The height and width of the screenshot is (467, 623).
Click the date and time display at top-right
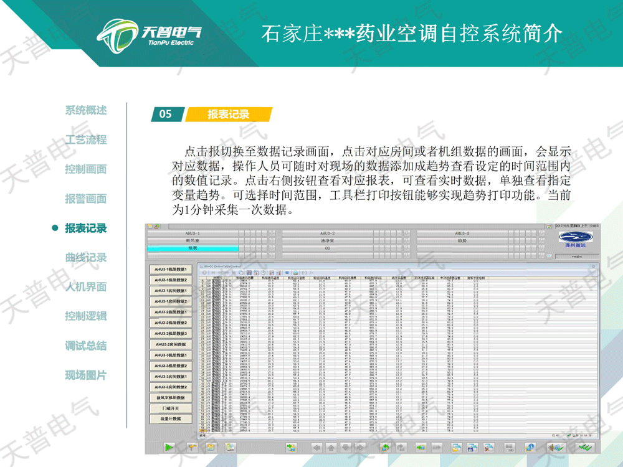click(576, 226)
